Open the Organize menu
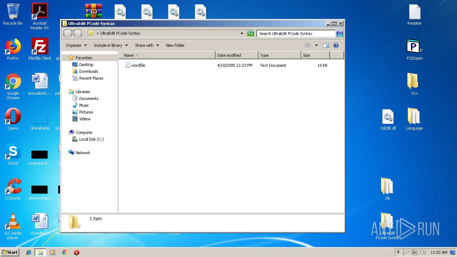The width and height of the screenshot is (457, 257). [x=76, y=45]
